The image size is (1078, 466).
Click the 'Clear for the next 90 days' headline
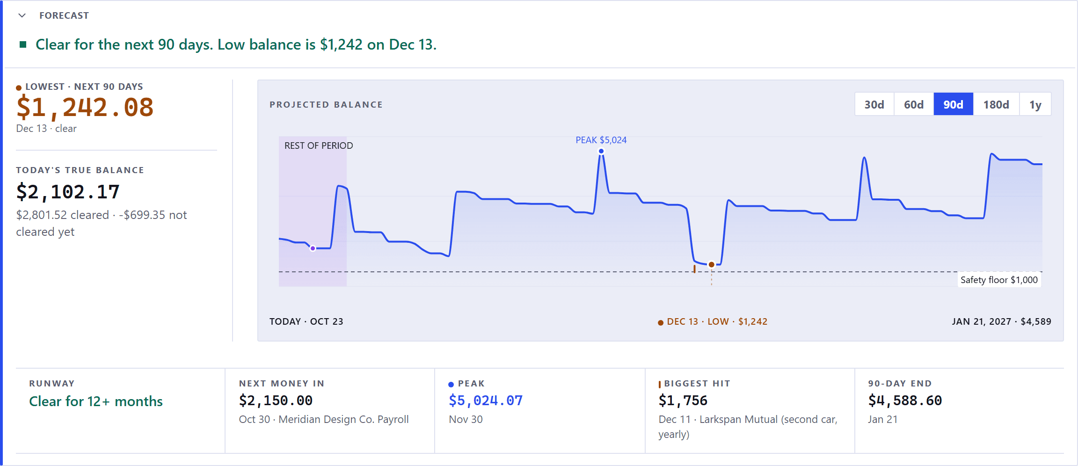coord(236,44)
